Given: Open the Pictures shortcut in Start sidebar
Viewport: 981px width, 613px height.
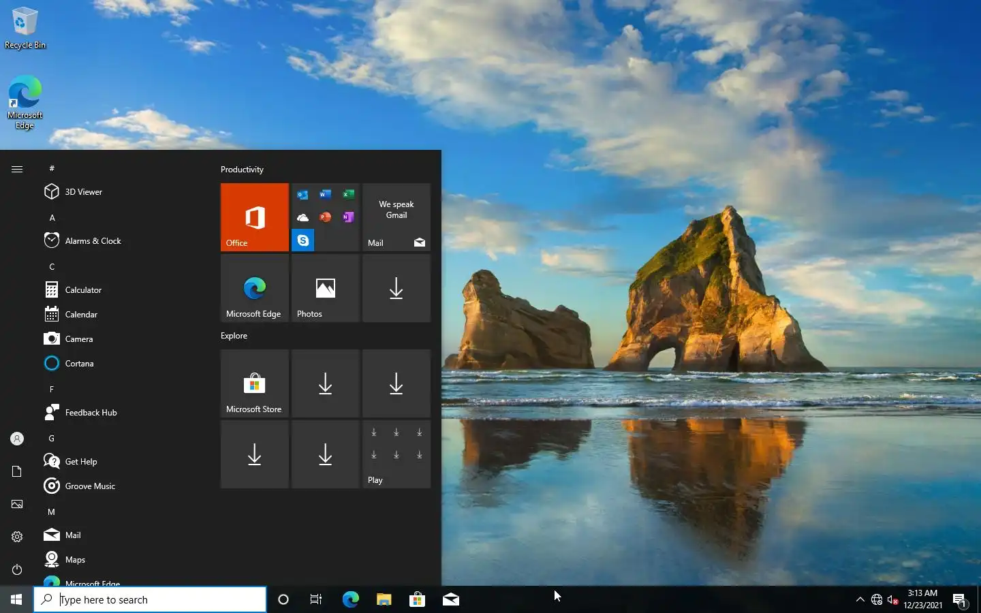Looking at the screenshot, I should (x=17, y=504).
